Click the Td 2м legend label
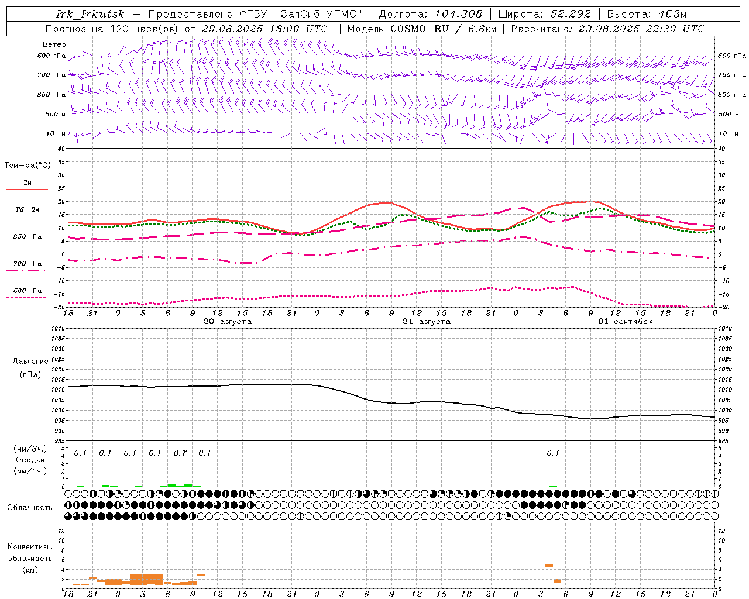The height and width of the screenshot is (599, 749). 27,209
